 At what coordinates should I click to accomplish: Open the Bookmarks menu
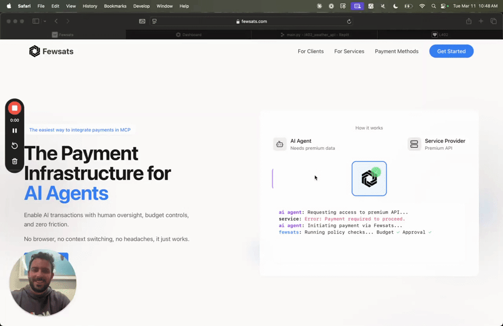[x=115, y=6]
